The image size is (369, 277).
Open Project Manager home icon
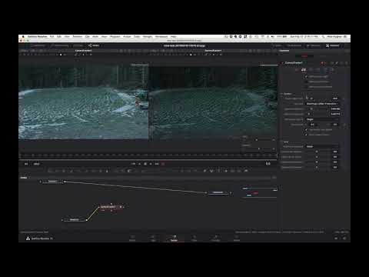click(x=336, y=239)
